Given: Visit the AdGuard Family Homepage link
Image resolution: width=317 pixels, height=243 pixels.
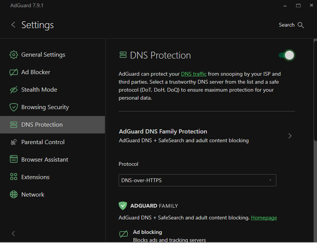Looking at the screenshot, I should tap(264, 218).
